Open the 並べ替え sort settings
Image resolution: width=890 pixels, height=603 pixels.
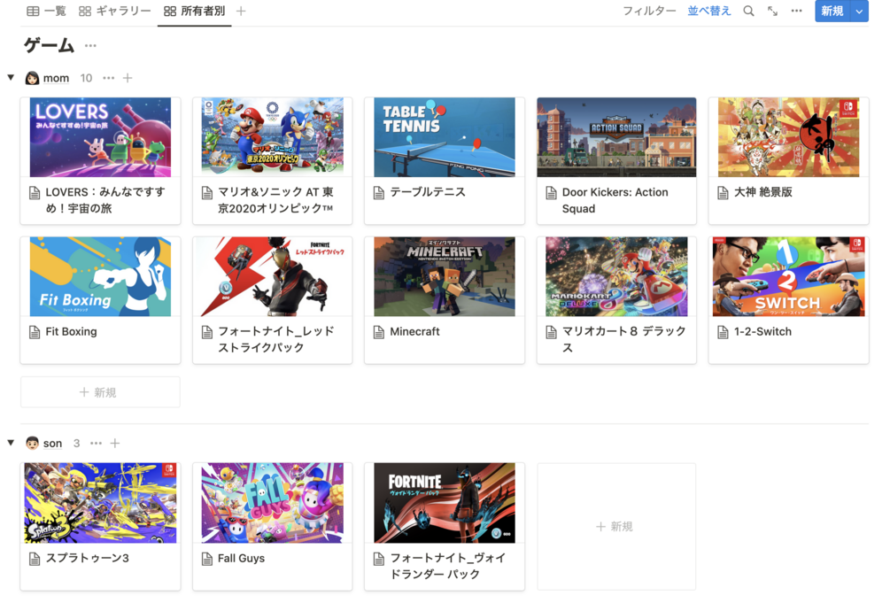click(x=709, y=11)
